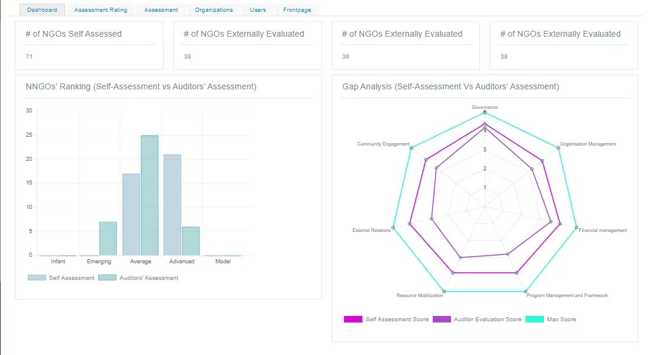652x355 pixels.
Task: Click the Advanced auditors' assessment bar
Action: click(x=191, y=241)
